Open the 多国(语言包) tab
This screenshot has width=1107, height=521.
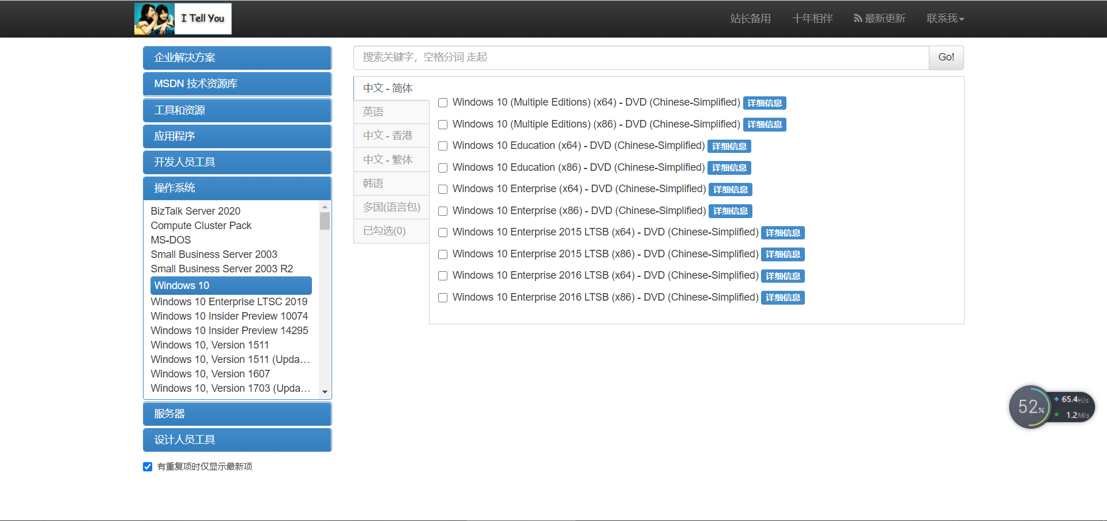click(391, 207)
